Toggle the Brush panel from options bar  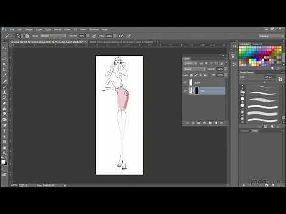point(27,36)
